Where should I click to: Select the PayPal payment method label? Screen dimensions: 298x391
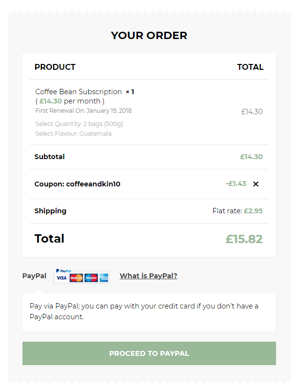(34, 276)
